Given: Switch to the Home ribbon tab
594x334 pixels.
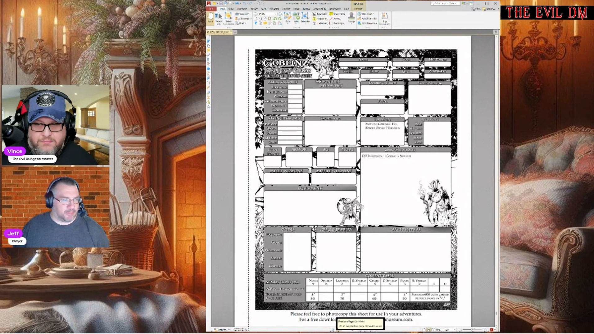Looking at the screenshot, I should [222, 9].
